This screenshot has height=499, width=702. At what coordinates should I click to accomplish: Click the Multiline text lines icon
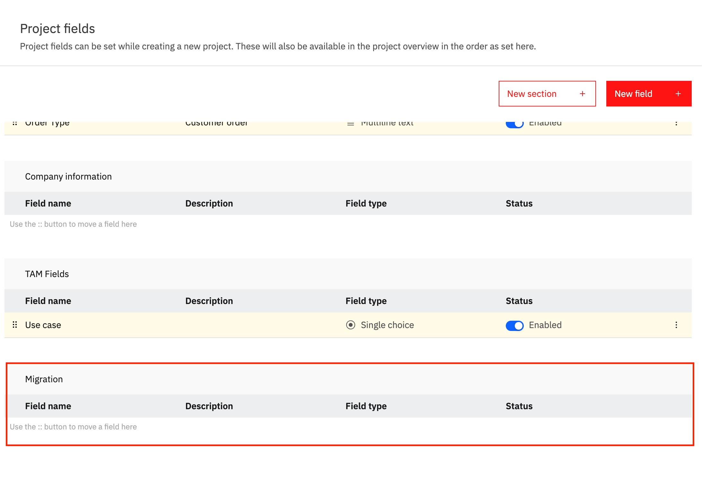pyautogui.click(x=350, y=124)
